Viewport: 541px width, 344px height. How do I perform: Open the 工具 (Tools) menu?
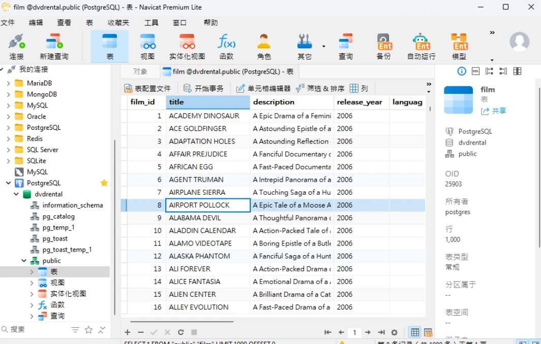[x=151, y=23]
